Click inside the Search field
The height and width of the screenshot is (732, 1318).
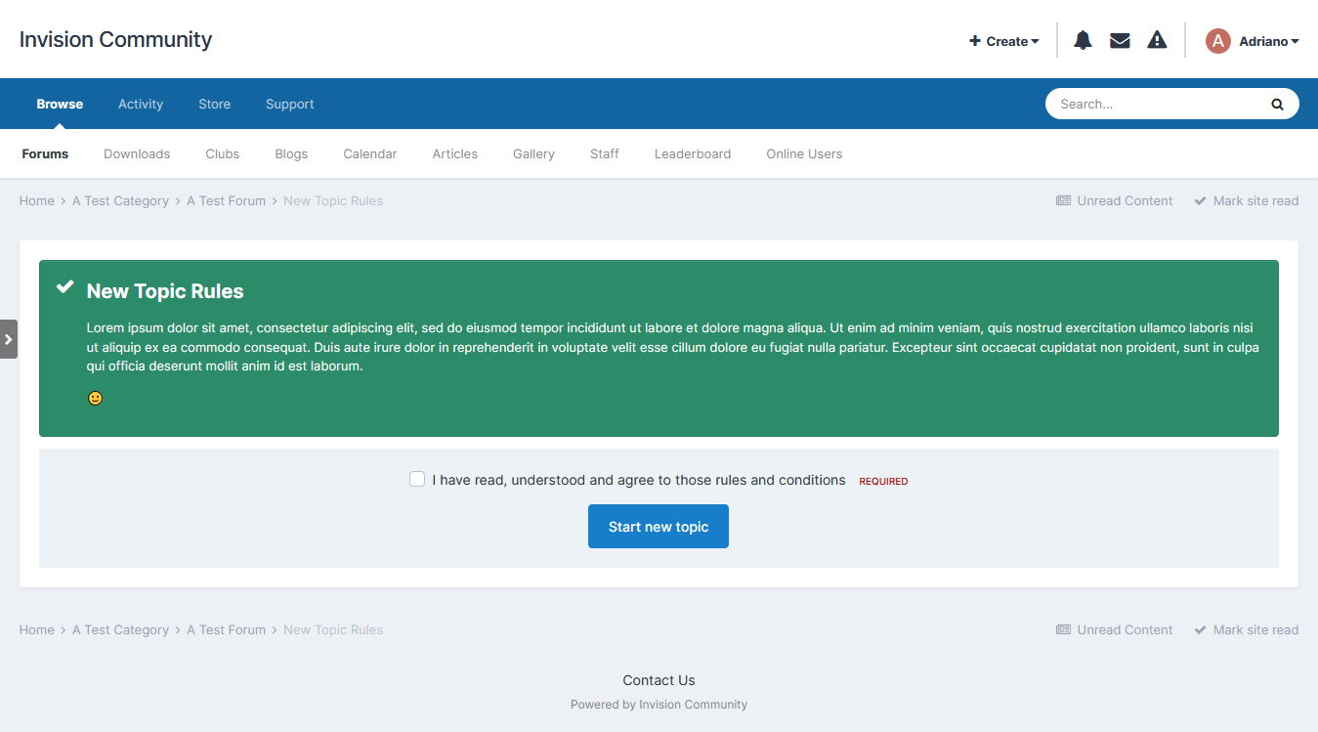(x=1153, y=104)
